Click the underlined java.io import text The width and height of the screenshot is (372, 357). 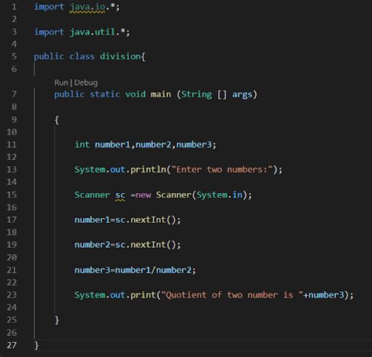[87, 7]
